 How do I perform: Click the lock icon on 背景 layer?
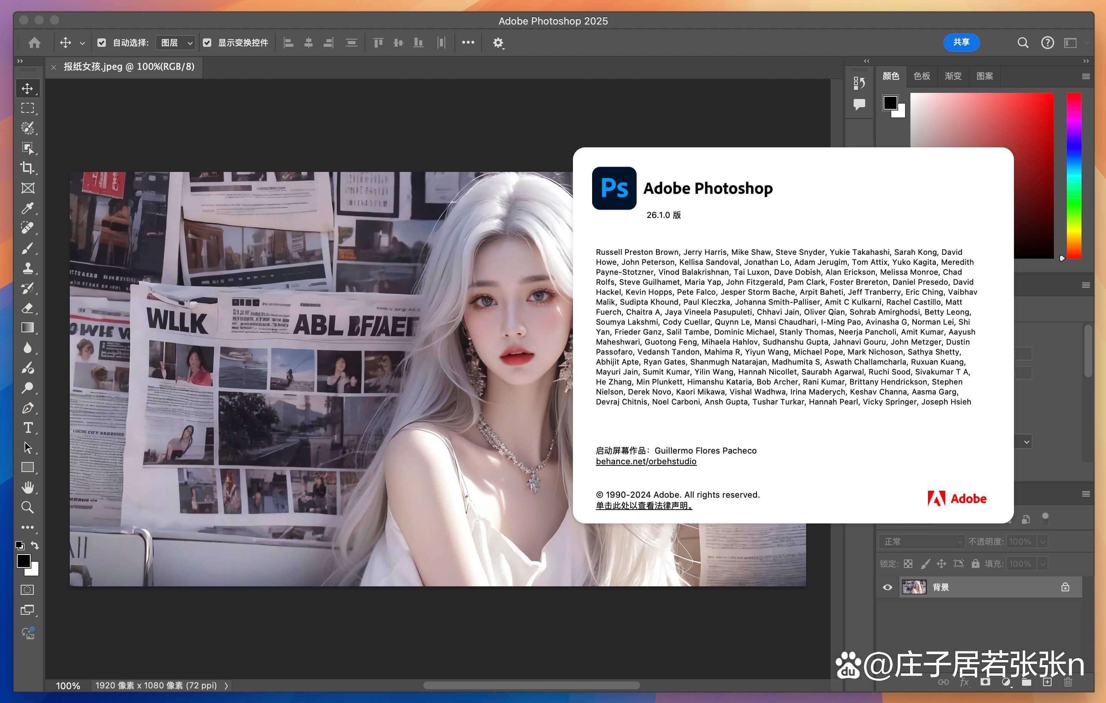[x=1065, y=587]
